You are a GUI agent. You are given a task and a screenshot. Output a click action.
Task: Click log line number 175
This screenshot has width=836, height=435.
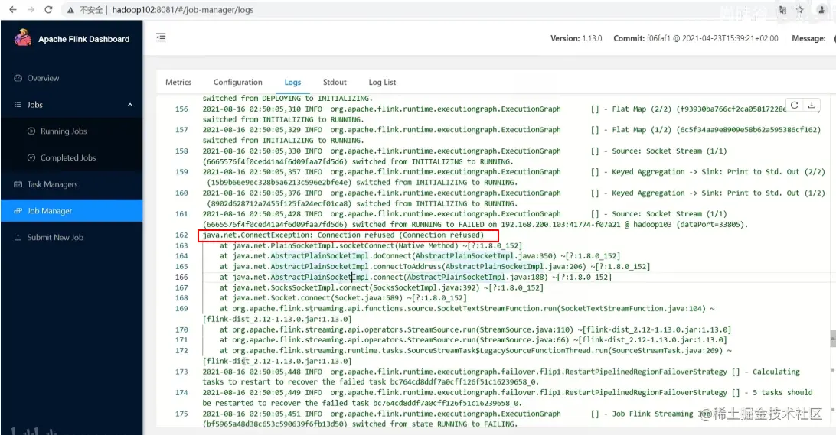[x=181, y=414]
